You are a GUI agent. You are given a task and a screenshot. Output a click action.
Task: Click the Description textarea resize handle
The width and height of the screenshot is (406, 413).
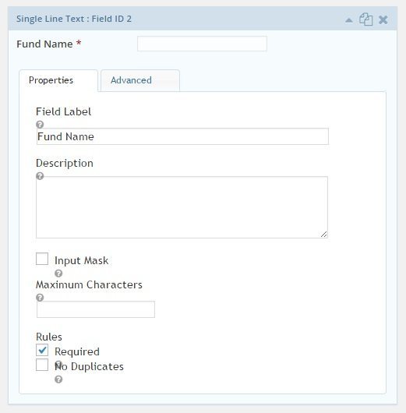324,234
